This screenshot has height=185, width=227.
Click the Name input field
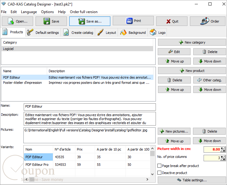point(90,107)
